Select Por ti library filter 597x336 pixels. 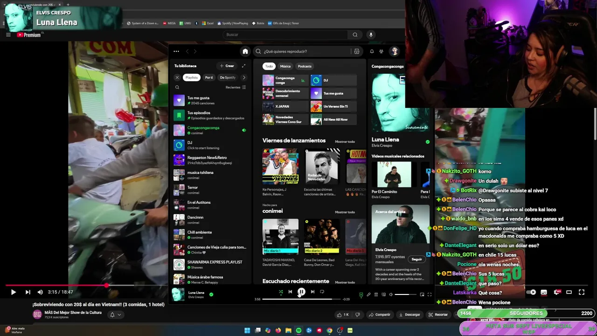[x=208, y=77]
